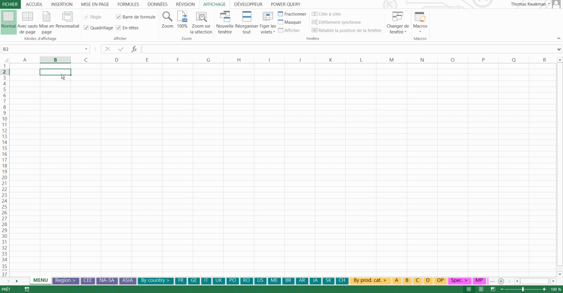Select the Normal view mode icon
The width and height of the screenshot is (563, 293).
click(8, 17)
